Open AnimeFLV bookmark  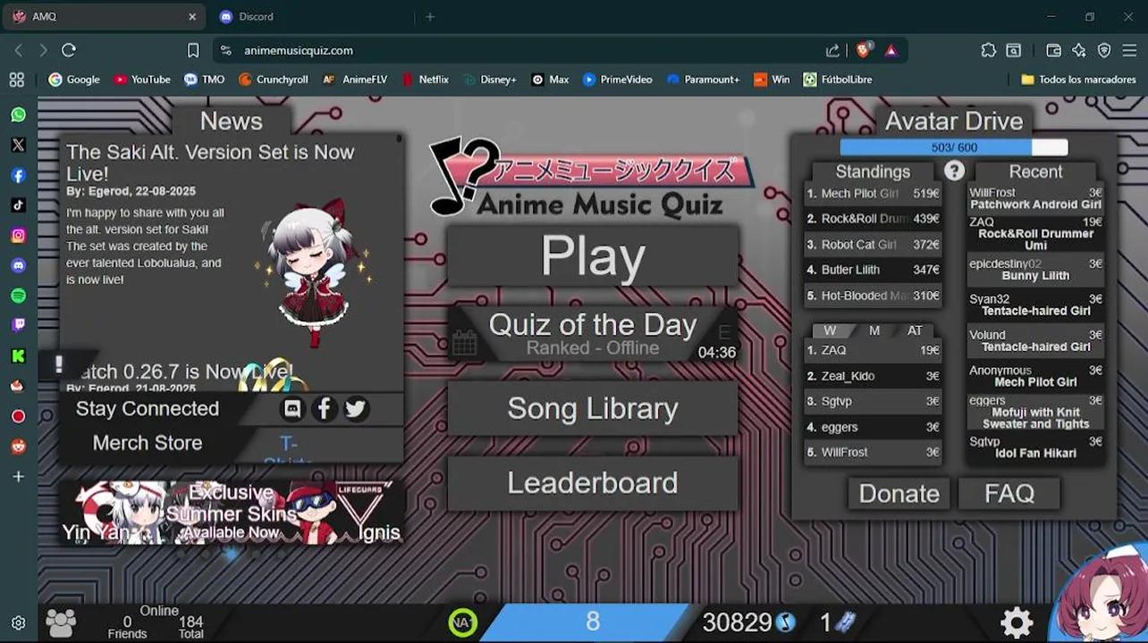(354, 79)
